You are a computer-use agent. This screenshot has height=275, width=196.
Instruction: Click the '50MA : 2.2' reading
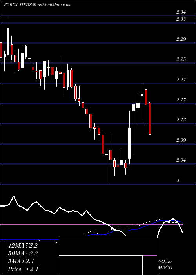click(23, 253)
